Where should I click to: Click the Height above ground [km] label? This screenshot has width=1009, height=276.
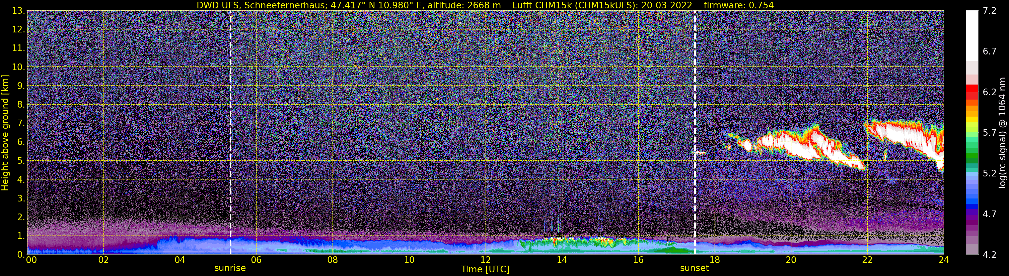tap(5, 133)
